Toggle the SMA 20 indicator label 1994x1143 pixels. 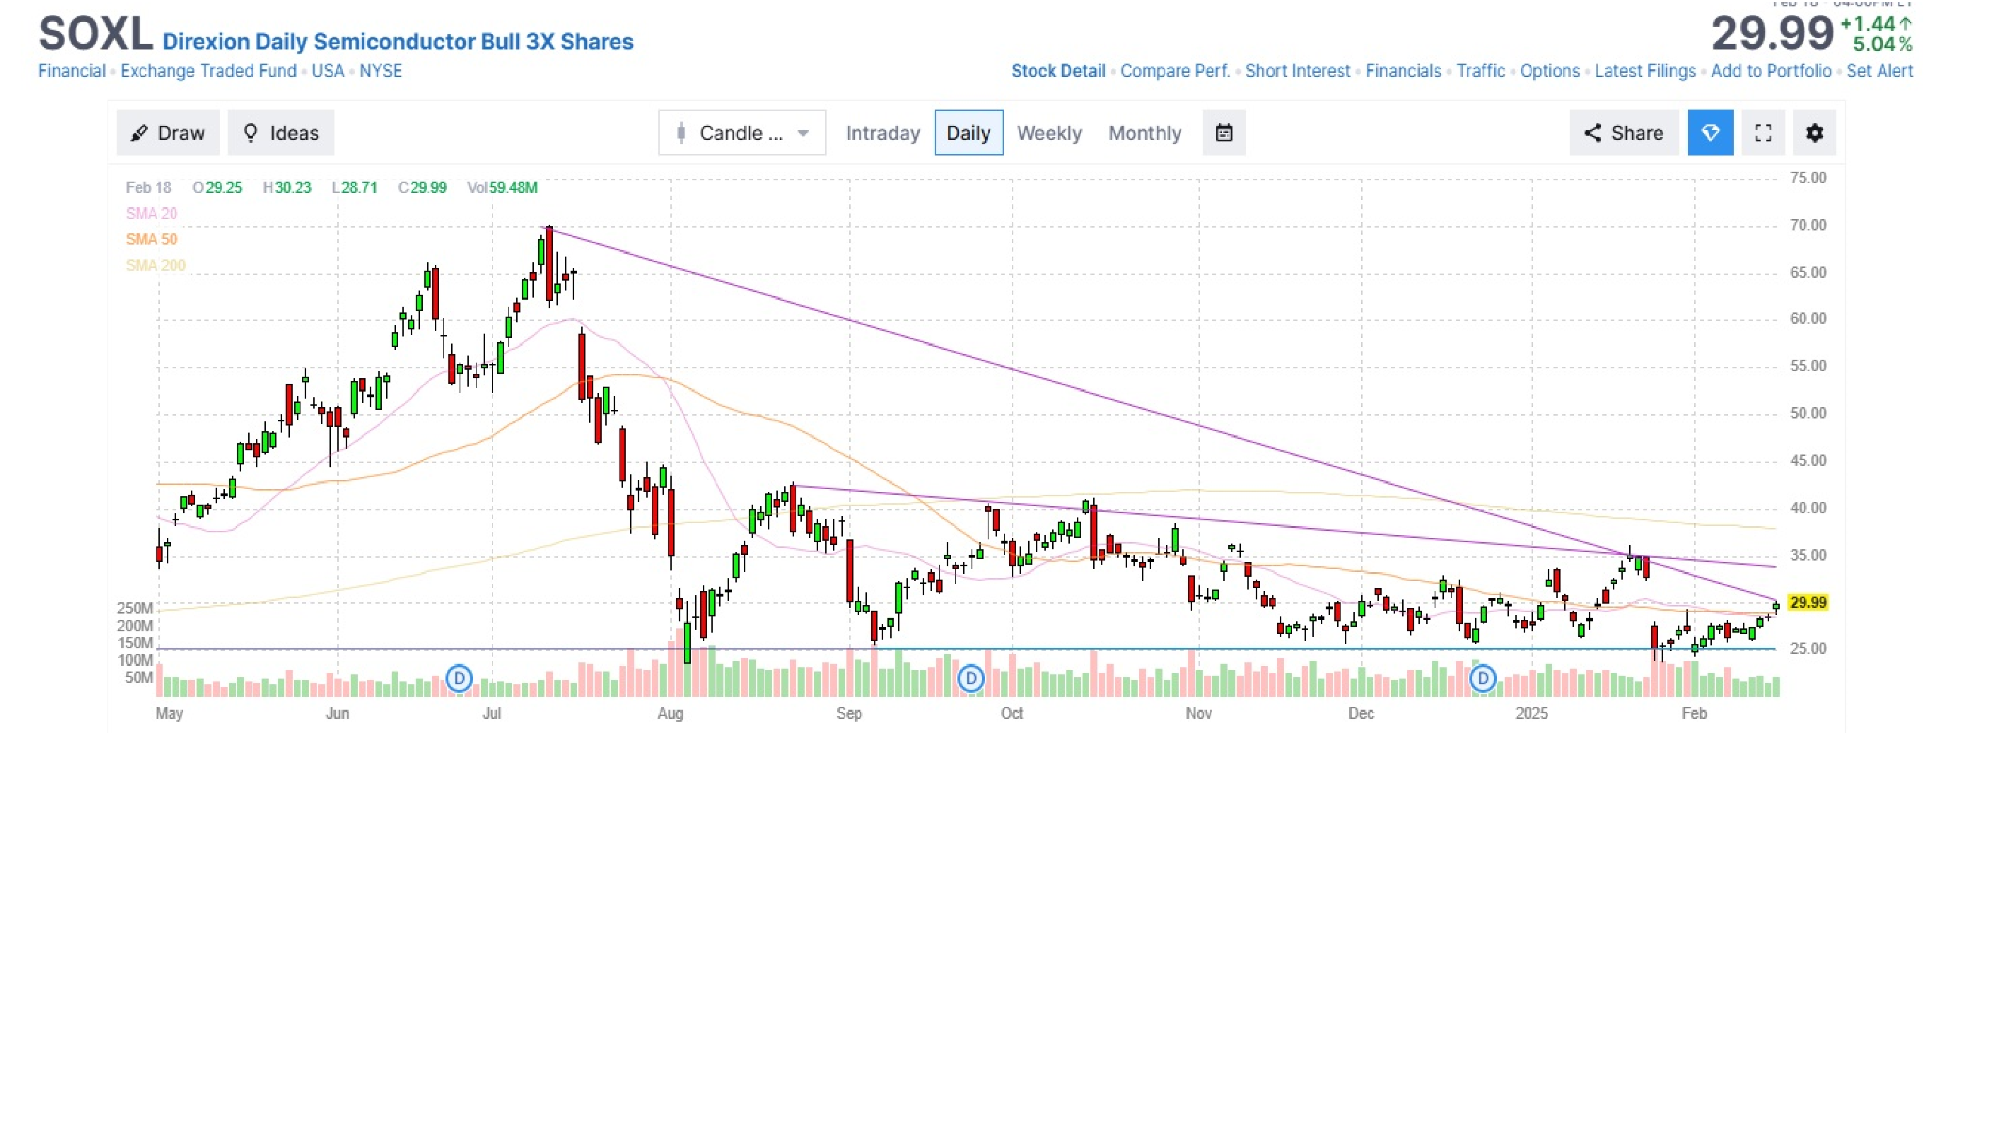(151, 213)
